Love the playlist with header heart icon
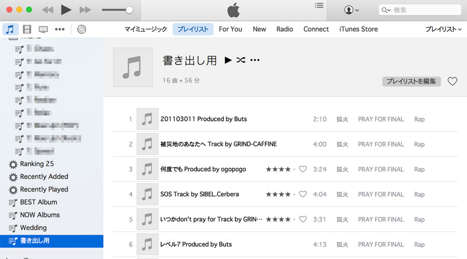 (452, 81)
